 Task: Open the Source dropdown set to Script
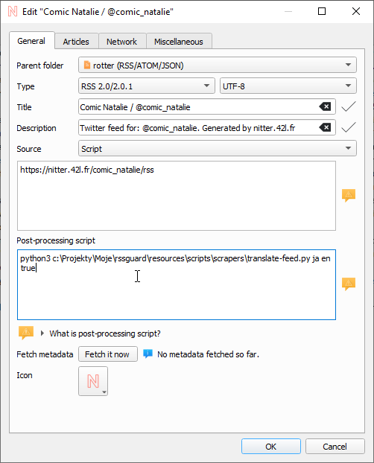218,149
